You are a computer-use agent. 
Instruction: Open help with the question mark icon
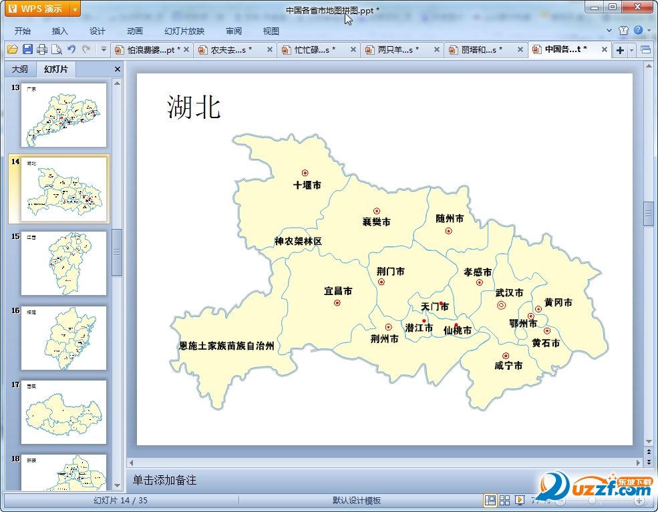(638, 30)
